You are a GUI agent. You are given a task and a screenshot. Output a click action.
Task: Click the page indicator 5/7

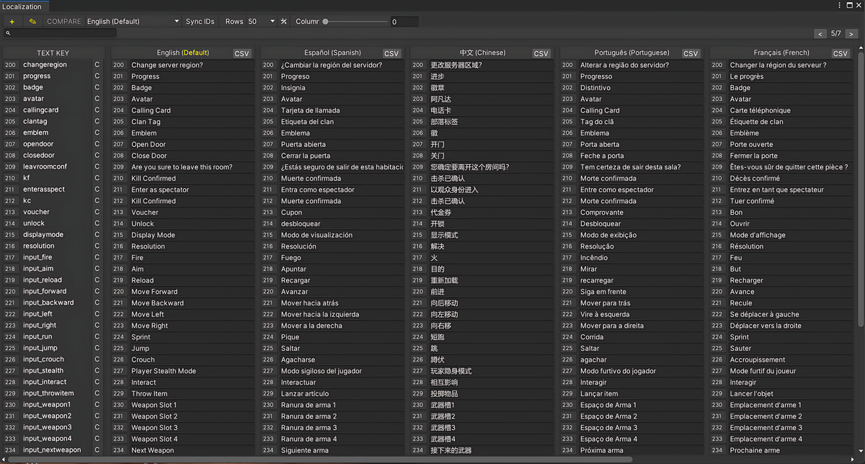coord(836,33)
